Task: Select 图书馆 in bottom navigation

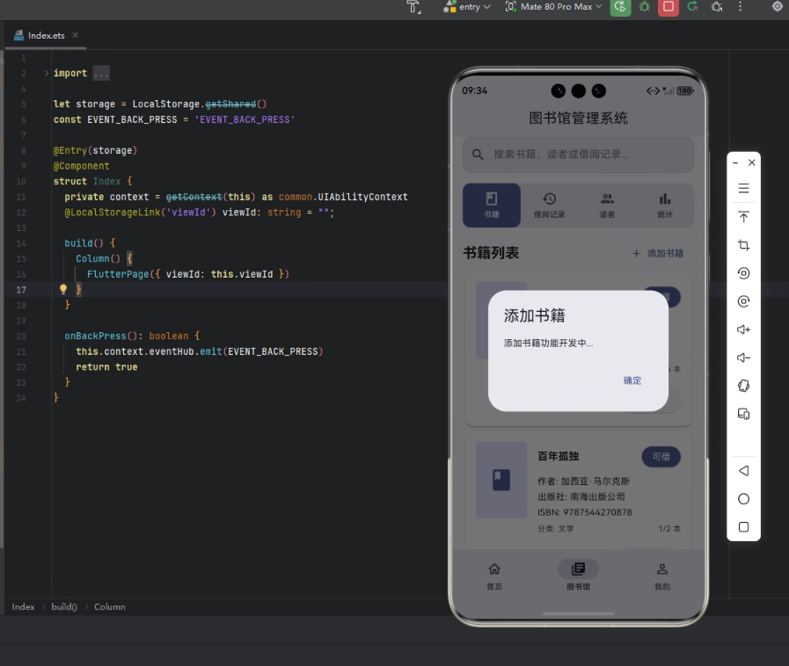Action: pyautogui.click(x=579, y=576)
